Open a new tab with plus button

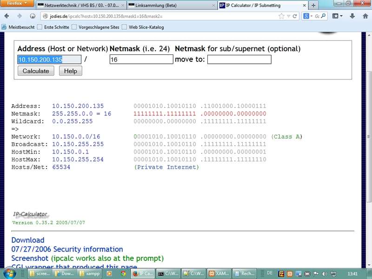313,6
